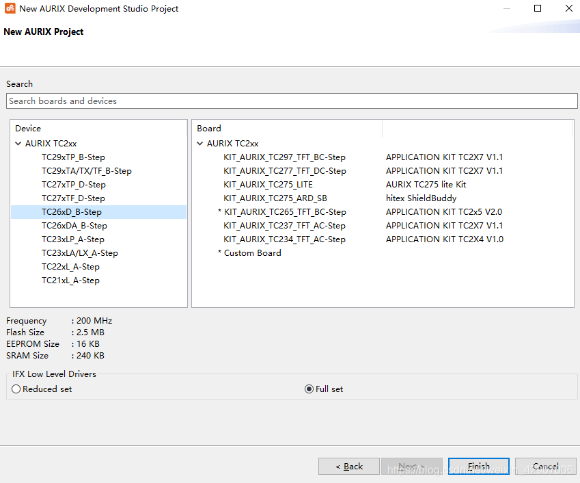Viewport: 580px width, 483px height.
Task: Maximize the dialog window
Action: [x=538, y=8]
